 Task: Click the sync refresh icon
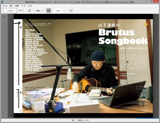tap(29, 10)
